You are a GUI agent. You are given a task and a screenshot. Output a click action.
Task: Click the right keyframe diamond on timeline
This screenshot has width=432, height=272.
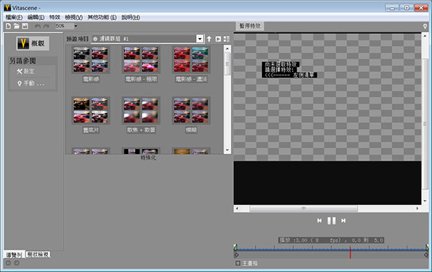426,255
